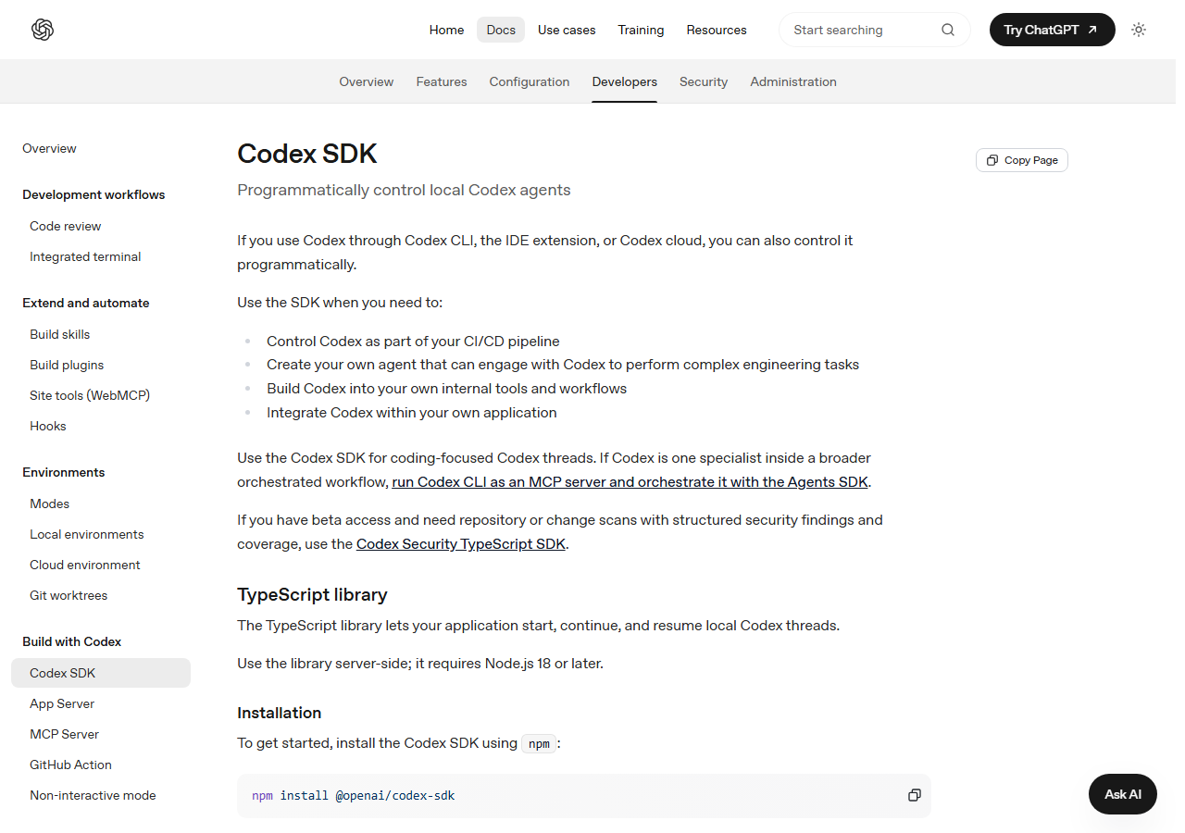Click the inline npm code label
The width and height of the screenshot is (1185, 833).
coord(539,743)
